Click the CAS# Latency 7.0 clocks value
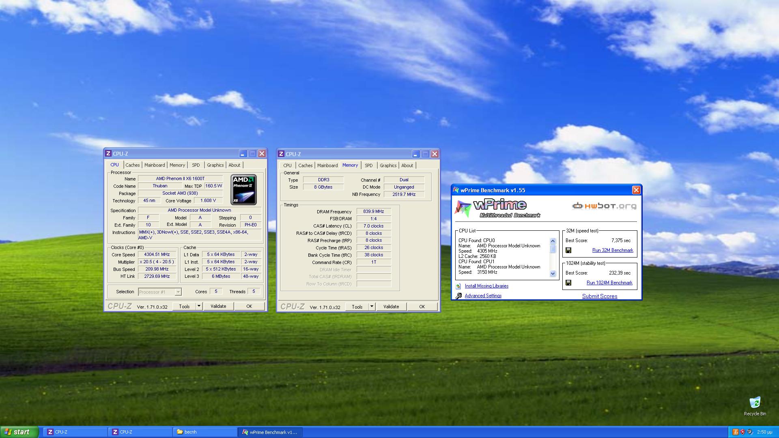The height and width of the screenshot is (438, 779). pos(374,226)
